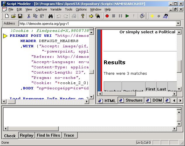Screen dimensions: 185x146
Task: Open the Window menu
Action: point(96,9)
